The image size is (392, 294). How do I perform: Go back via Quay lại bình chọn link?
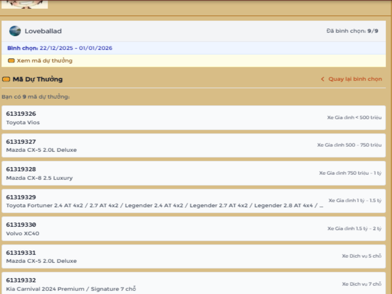[355, 79]
